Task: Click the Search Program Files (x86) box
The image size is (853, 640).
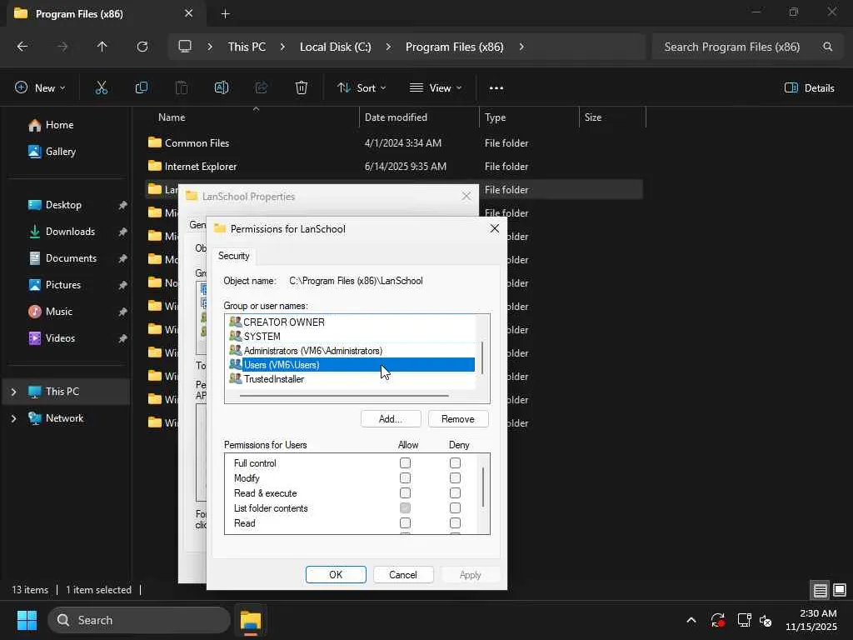Action: [733, 47]
